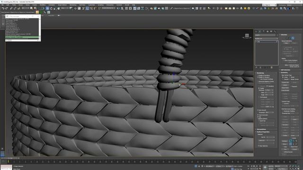Viewport: 303px width, 170px height.
Task: Activate the Select and Scale tool
Action: (55, 8)
